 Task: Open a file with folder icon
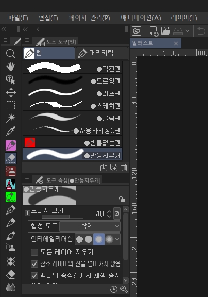(166, 31)
